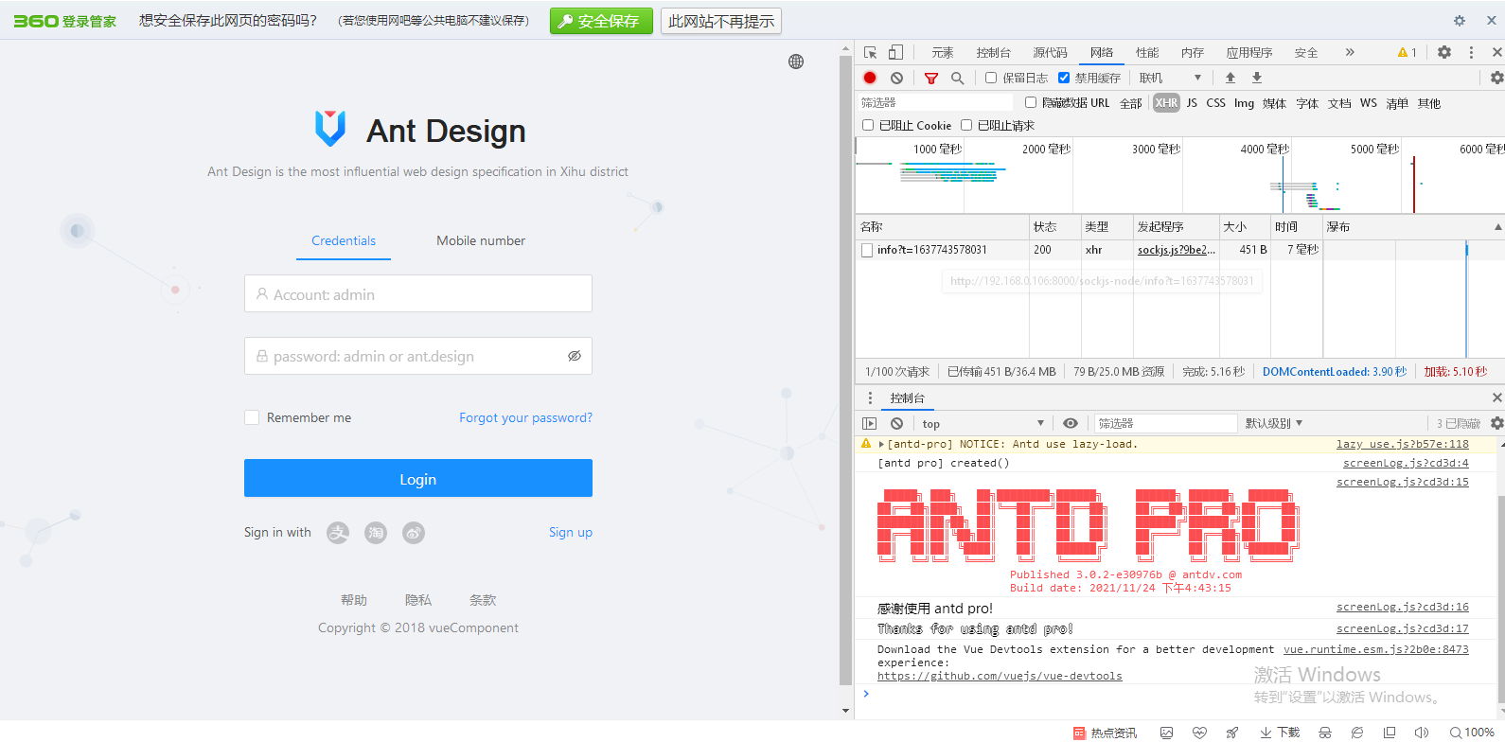Select the Credentials login tab
This screenshot has width=1505, height=742.
pyautogui.click(x=344, y=240)
